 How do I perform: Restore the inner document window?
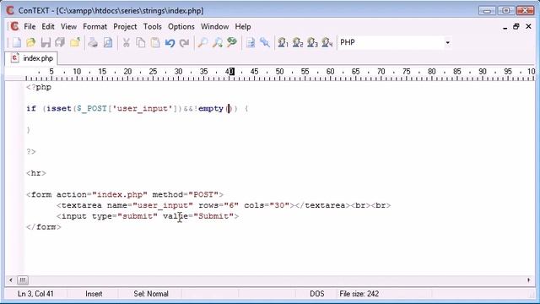[516, 26]
